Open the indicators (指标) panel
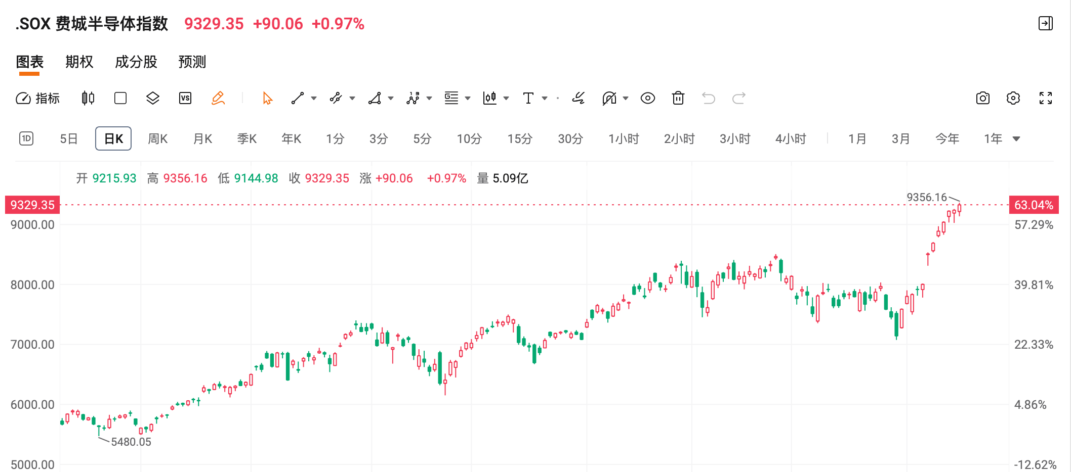 coord(38,98)
